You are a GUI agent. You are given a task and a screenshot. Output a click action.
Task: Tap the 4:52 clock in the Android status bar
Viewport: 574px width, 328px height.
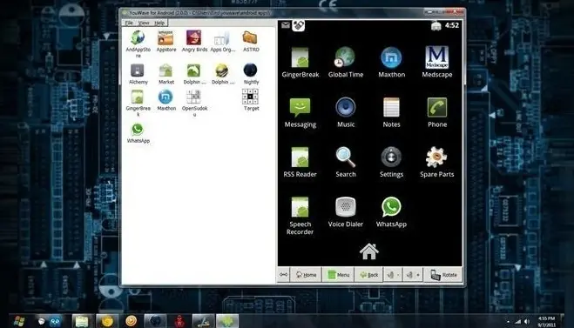coord(452,25)
